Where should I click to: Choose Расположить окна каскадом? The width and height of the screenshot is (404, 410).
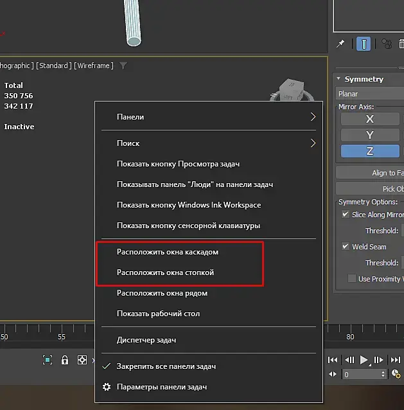(x=209, y=252)
